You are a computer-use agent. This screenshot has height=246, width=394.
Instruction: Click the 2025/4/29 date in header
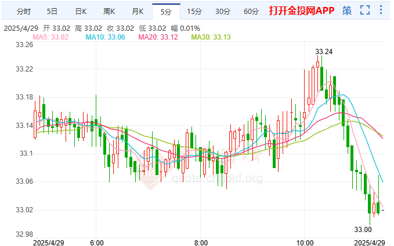pos(21,28)
